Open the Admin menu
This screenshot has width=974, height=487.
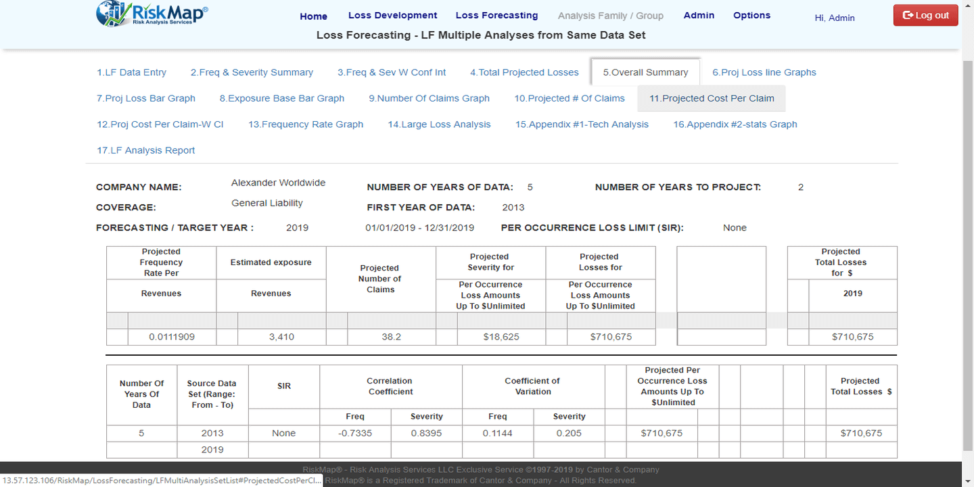(x=699, y=16)
